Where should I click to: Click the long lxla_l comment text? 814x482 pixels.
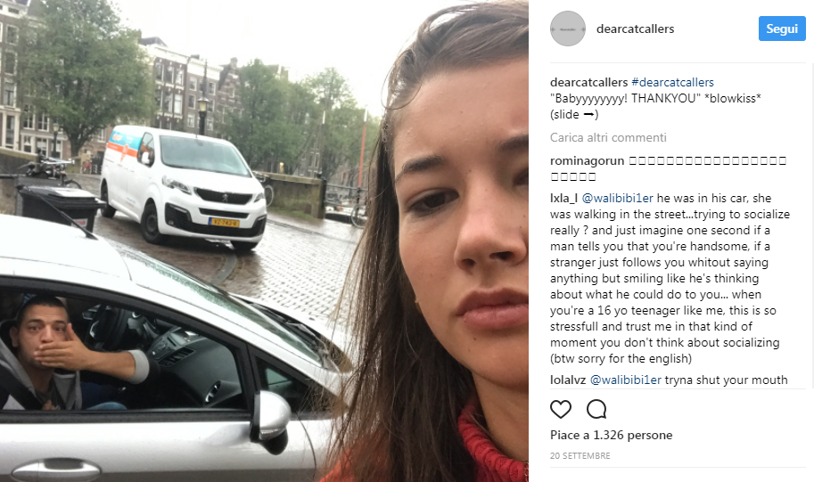point(670,278)
